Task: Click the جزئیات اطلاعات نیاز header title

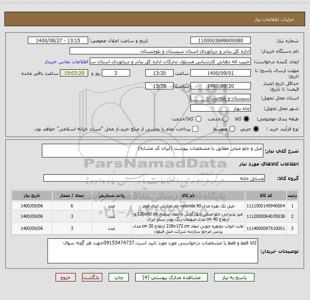Action: click(x=275, y=19)
